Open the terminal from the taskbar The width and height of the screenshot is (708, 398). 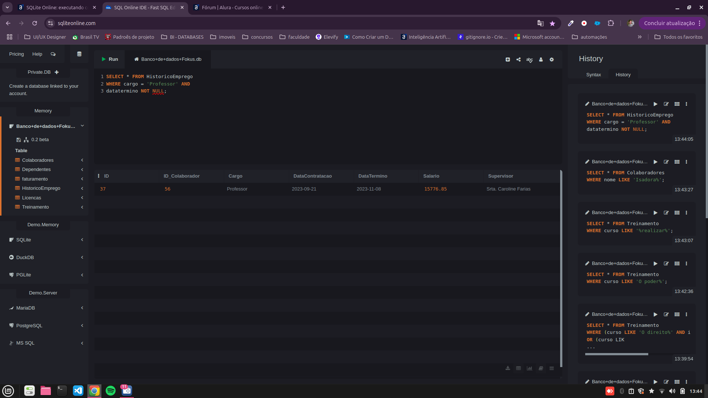(x=62, y=391)
